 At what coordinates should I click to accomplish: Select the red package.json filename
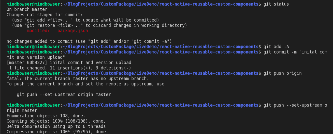[x=73, y=31]
